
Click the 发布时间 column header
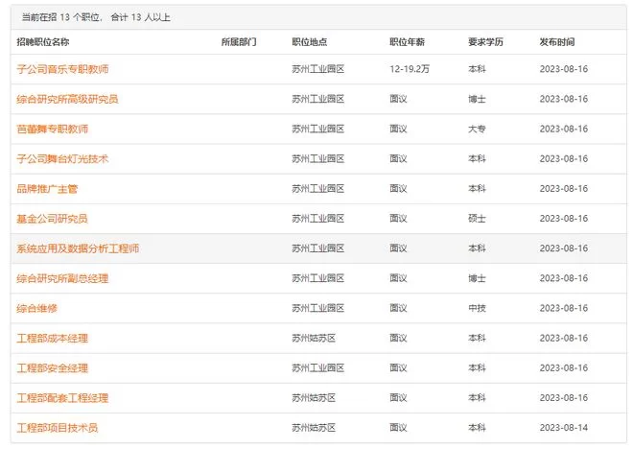[x=557, y=42]
